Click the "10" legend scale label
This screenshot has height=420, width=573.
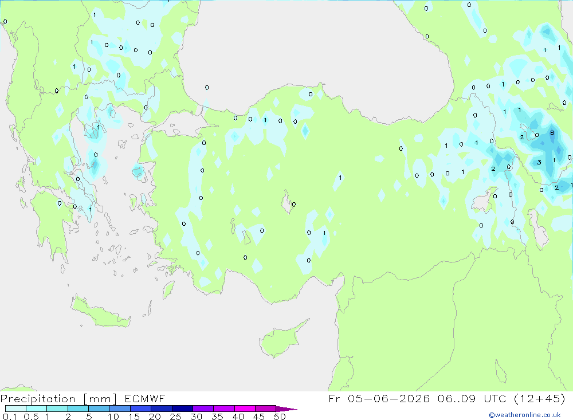coord(113,417)
